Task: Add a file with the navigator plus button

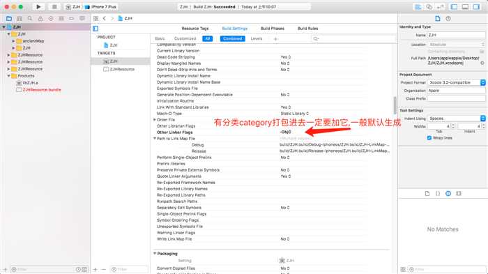Action: coord(5,269)
